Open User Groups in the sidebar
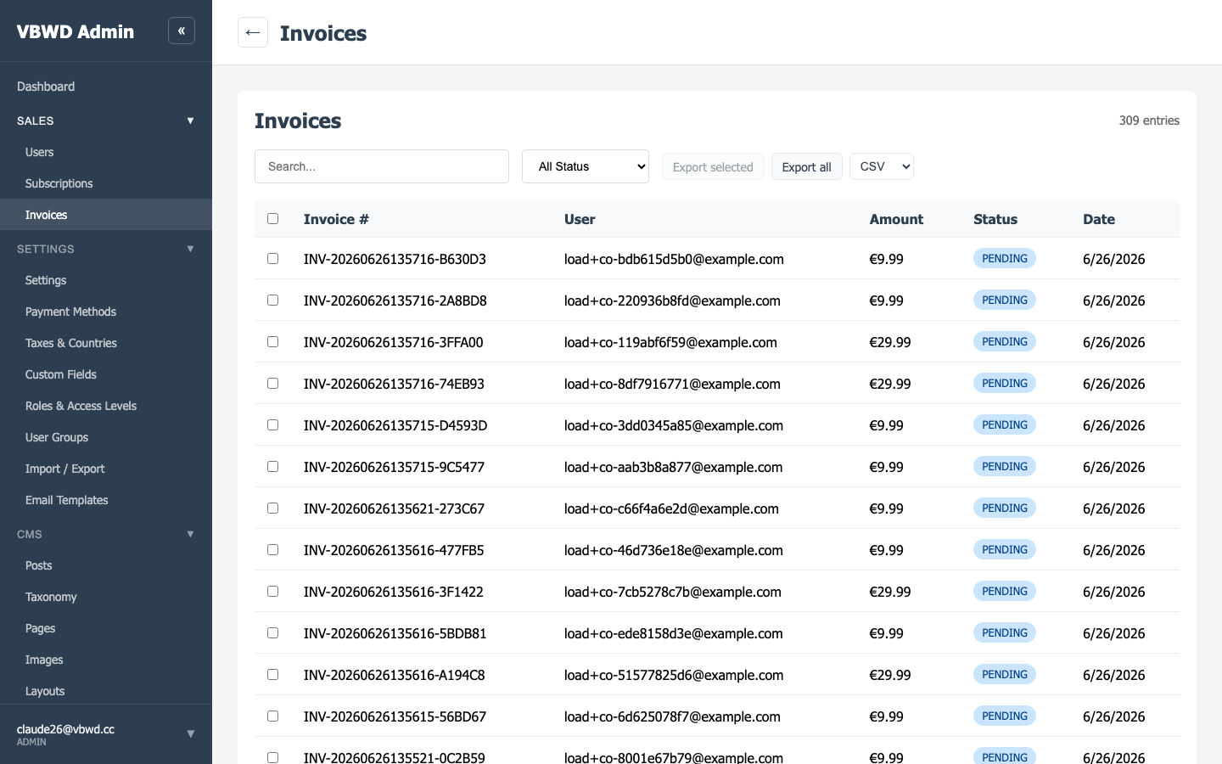Image resolution: width=1222 pixels, height=764 pixels. (x=106, y=437)
